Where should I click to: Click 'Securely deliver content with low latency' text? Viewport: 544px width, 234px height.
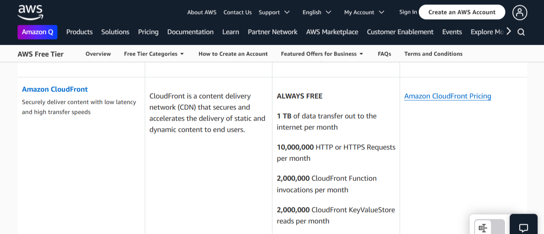pos(79,107)
